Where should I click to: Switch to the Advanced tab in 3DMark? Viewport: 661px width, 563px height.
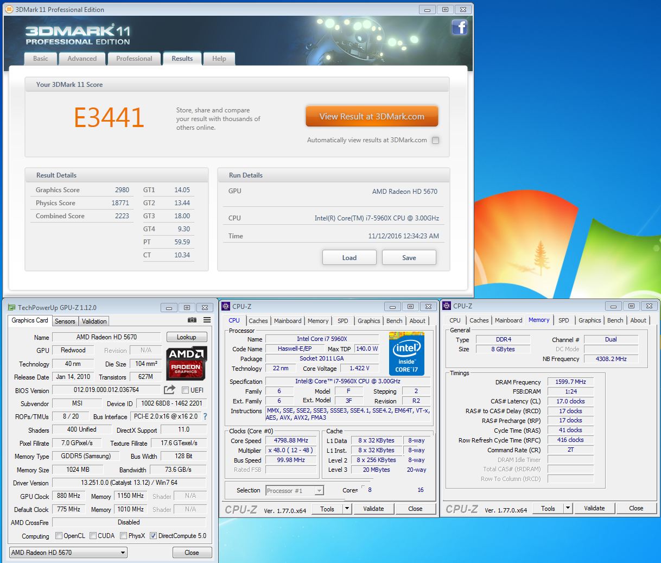[x=82, y=59]
